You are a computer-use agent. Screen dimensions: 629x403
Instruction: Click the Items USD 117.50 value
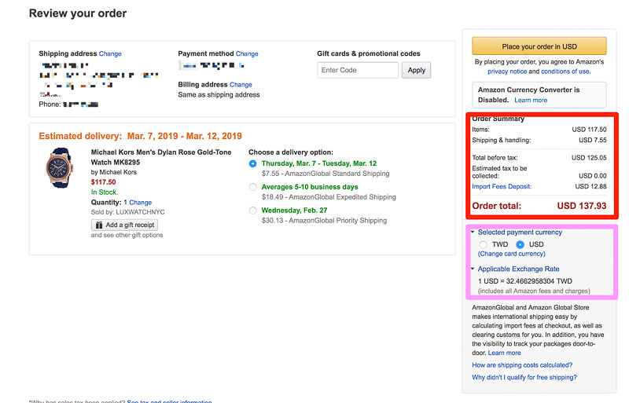click(589, 130)
